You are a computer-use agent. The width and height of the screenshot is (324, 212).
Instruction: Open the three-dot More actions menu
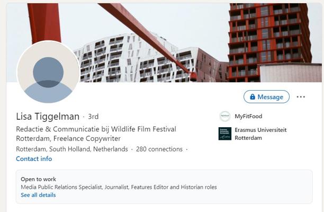(301, 97)
